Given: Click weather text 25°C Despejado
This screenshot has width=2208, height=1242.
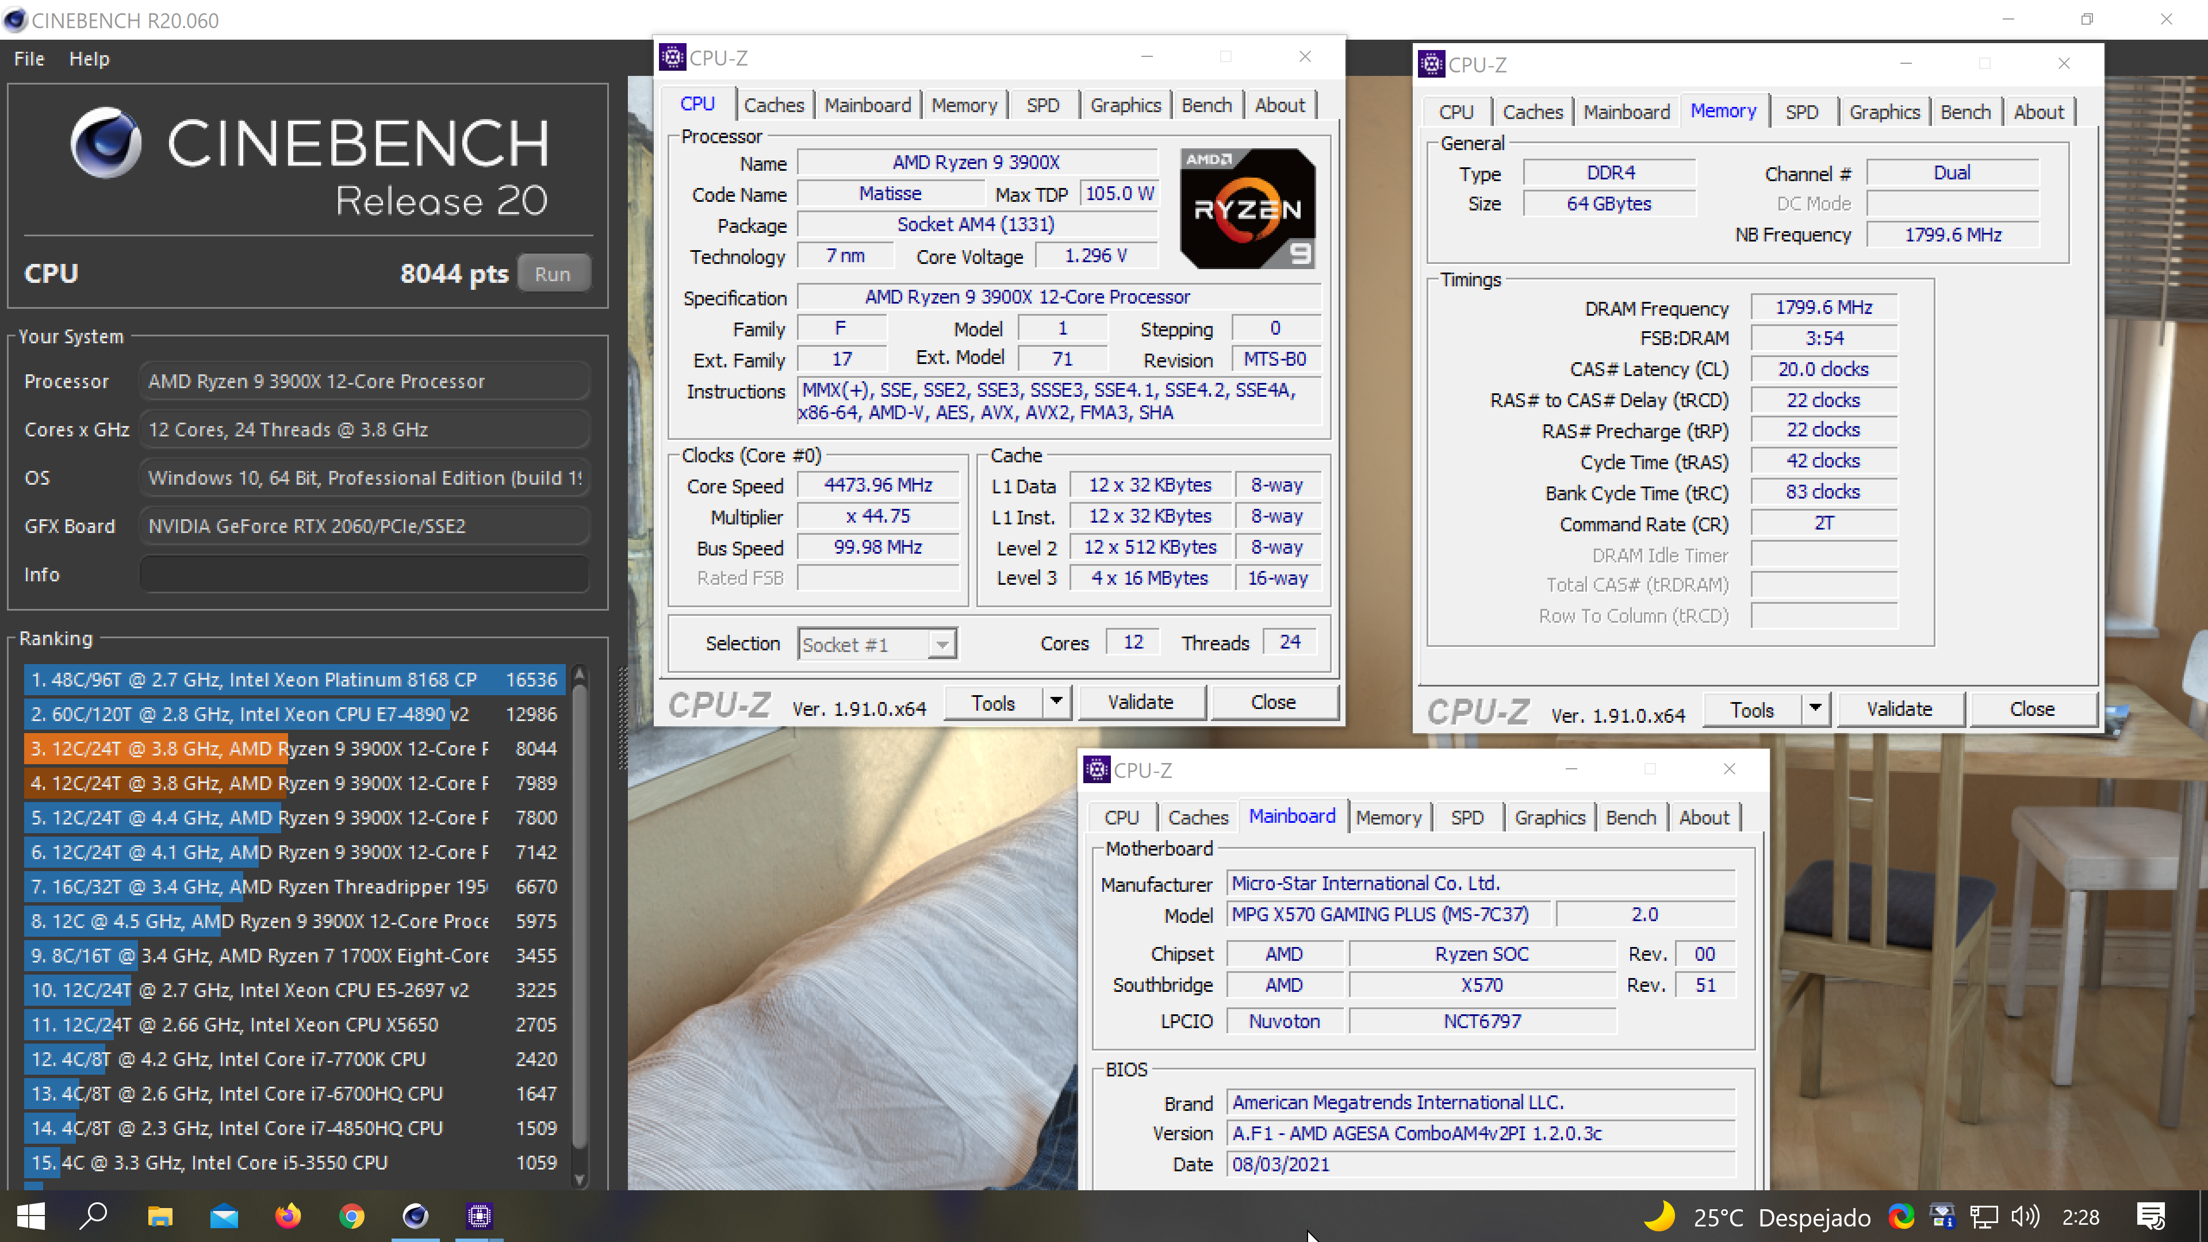Looking at the screenshot, I should 1781,1217.
